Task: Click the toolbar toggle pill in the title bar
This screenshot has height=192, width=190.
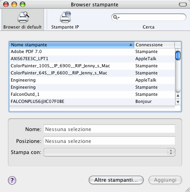Action: point(183,4)
